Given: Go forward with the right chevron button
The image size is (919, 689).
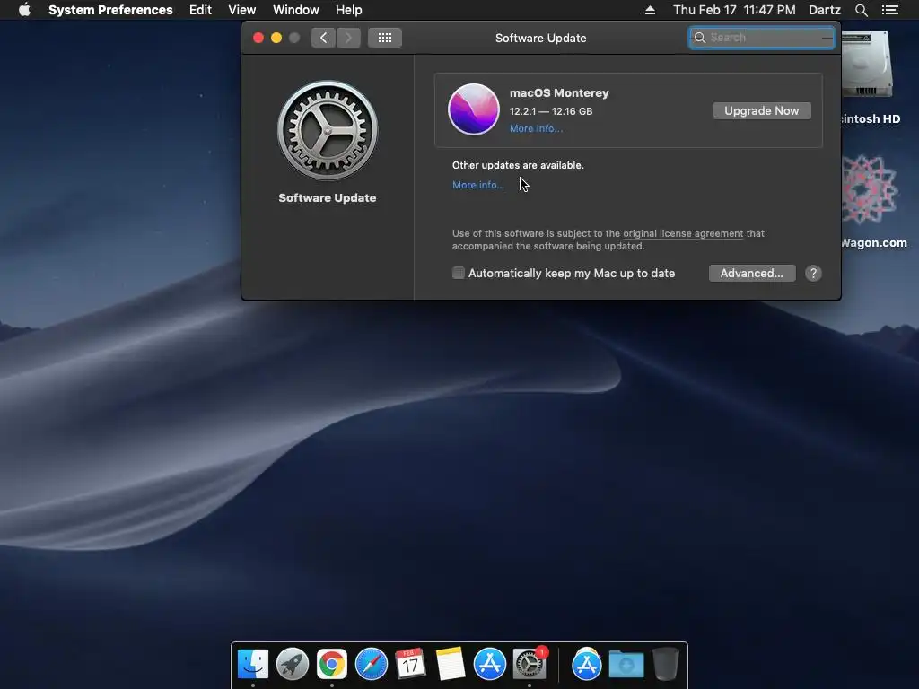Looking at the screenshot, I should tap(348, 38).
